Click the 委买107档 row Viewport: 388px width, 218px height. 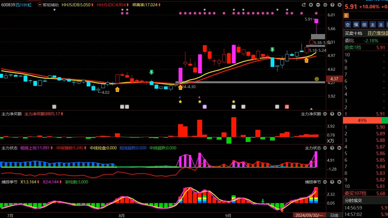365,193
